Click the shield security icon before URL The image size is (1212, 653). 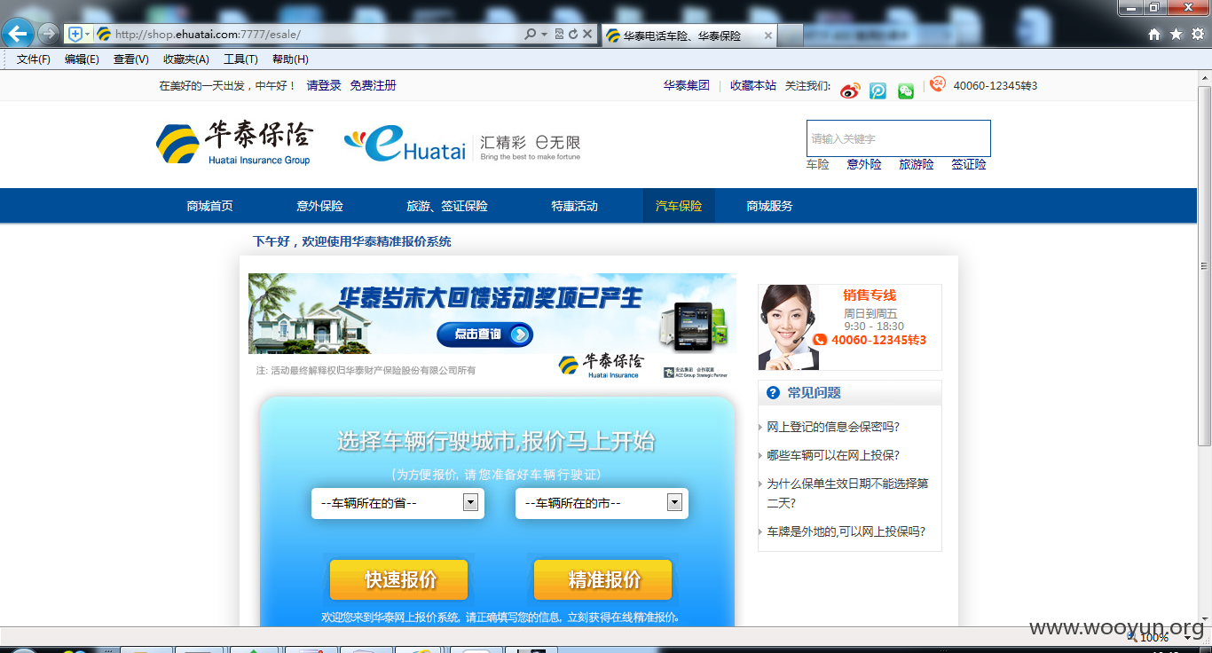(x=75, y=34)
